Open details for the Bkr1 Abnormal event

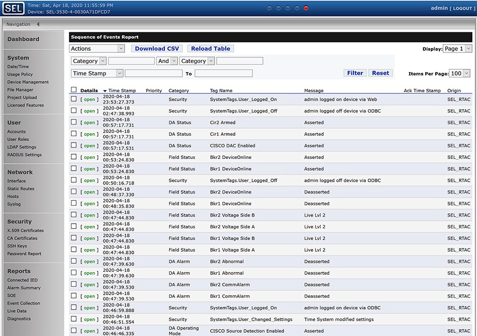point(90,273)
